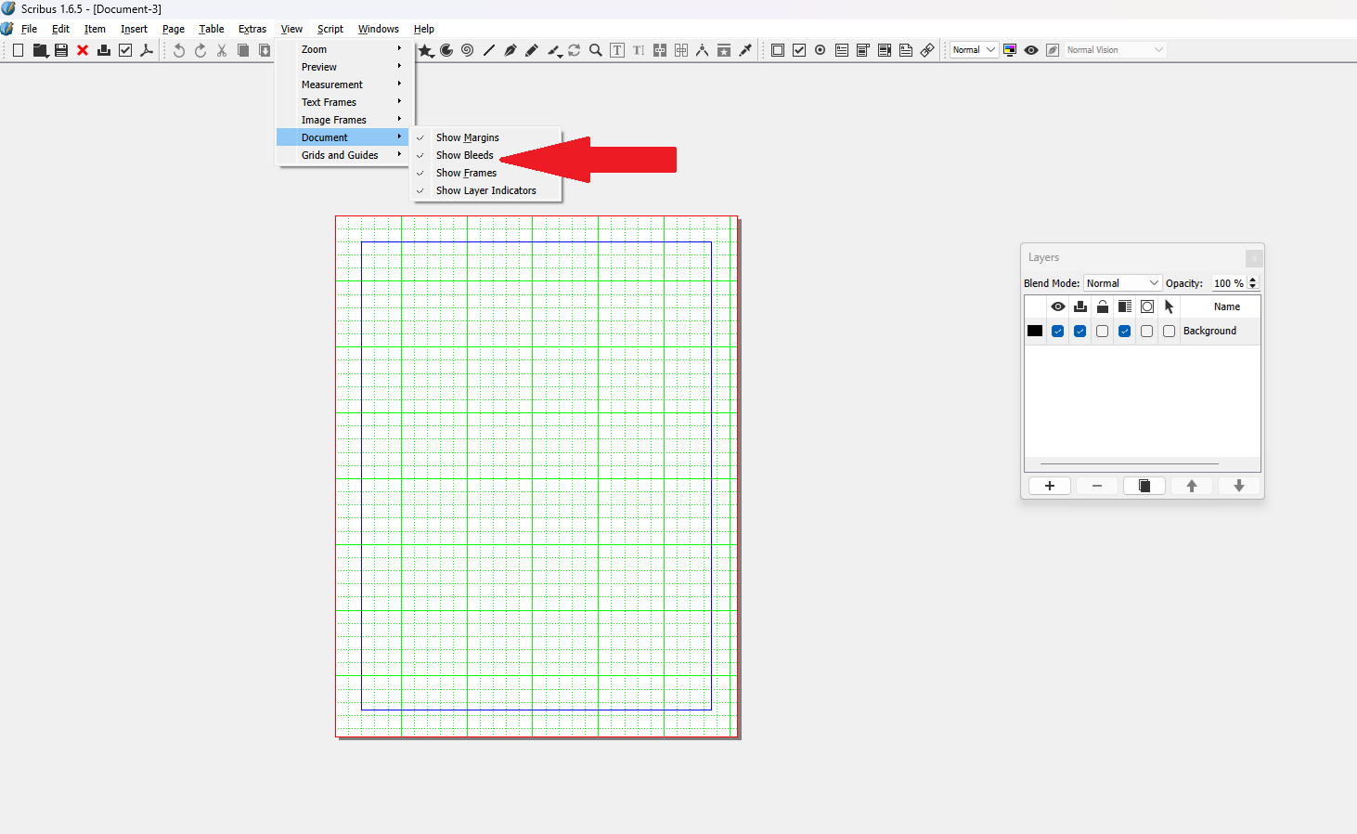Select Show Layer Indicators option
The height and width of the screenshot is (834, 1357).
[x=486, y=190]
